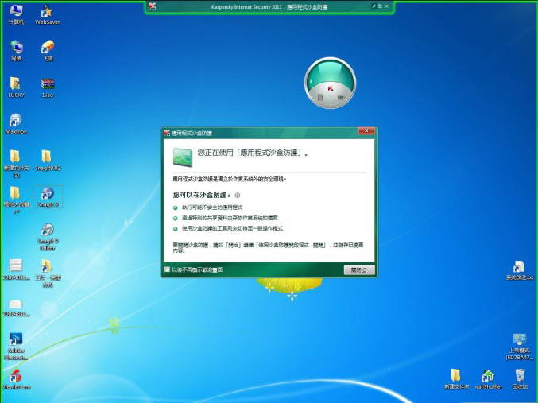Viewport: 538px width, 403px height.
Task: Select the 系统改造.txt file icon
Action: click(x=519, y=270)
